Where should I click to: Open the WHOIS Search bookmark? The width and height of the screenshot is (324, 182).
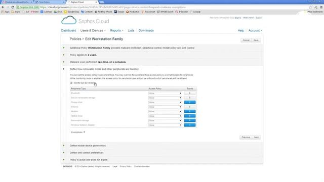point(165,12)
